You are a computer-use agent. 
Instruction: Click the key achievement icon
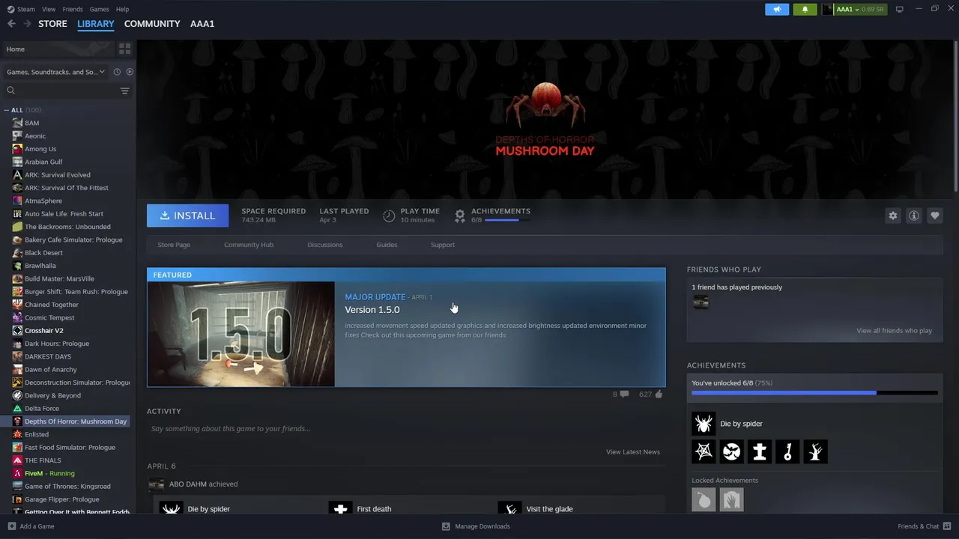click(x=787, y=451)
